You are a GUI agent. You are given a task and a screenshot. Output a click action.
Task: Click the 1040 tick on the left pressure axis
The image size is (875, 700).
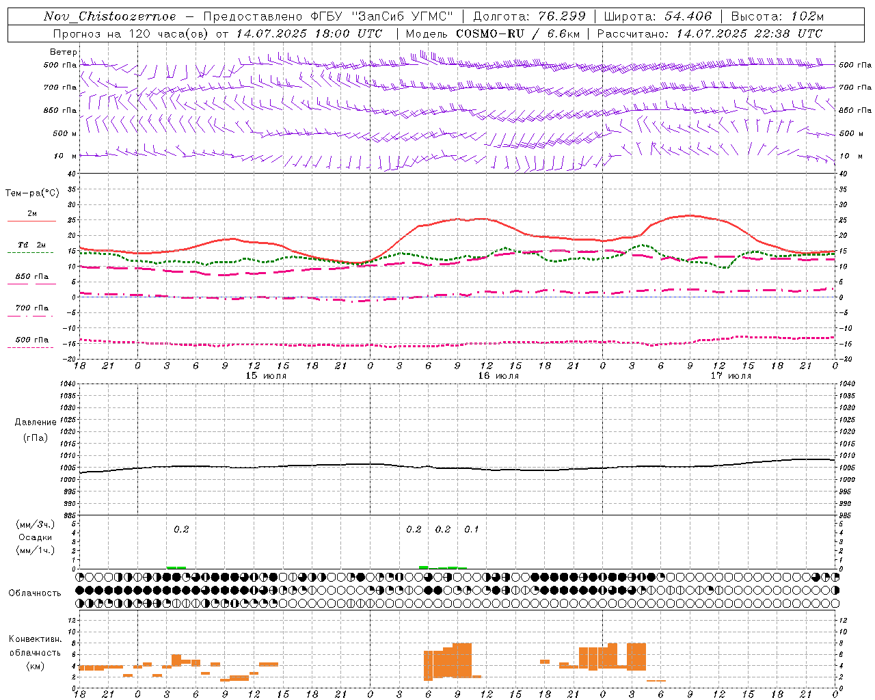click(x=68, y=384)
